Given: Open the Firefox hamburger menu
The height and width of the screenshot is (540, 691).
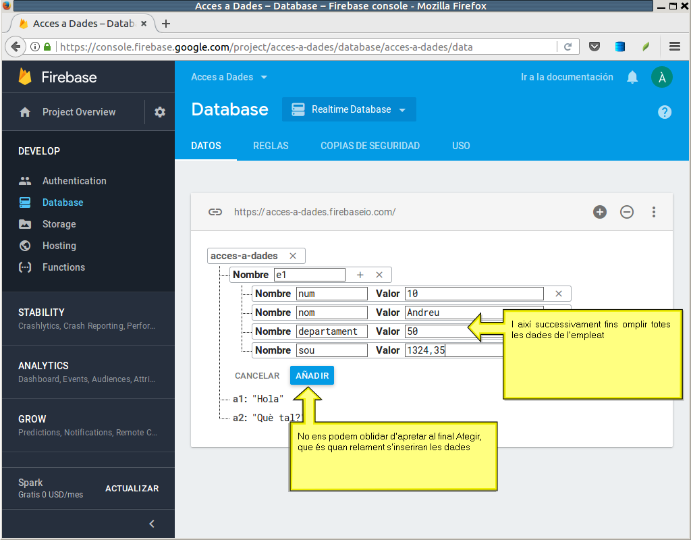Looking at the screenshot, I should point(675,47).
